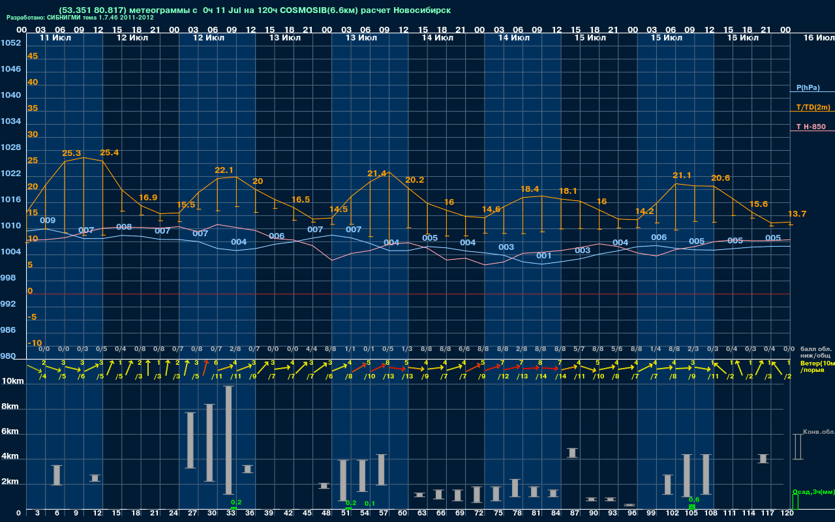Click the temperature value 15.6

759,204
